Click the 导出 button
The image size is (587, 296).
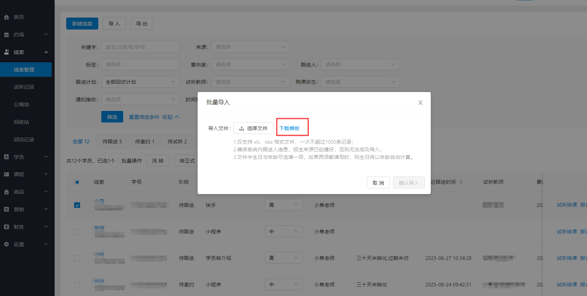[142, 24]
